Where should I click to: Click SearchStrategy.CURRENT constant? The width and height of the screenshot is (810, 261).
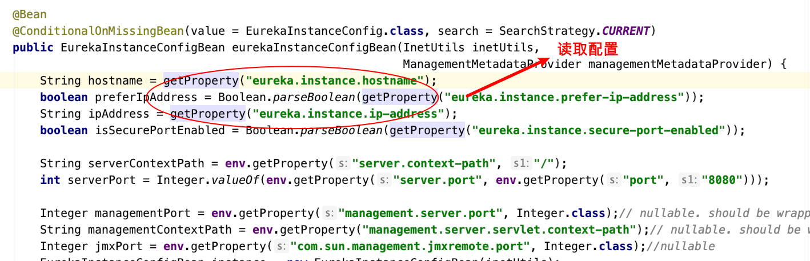click(575, 31)
